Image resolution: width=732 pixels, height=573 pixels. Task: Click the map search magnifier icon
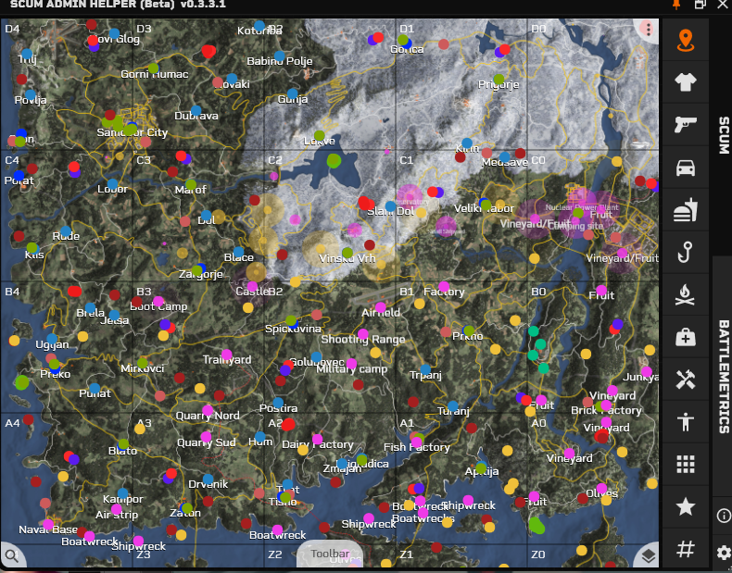click(x=11, y=556)
